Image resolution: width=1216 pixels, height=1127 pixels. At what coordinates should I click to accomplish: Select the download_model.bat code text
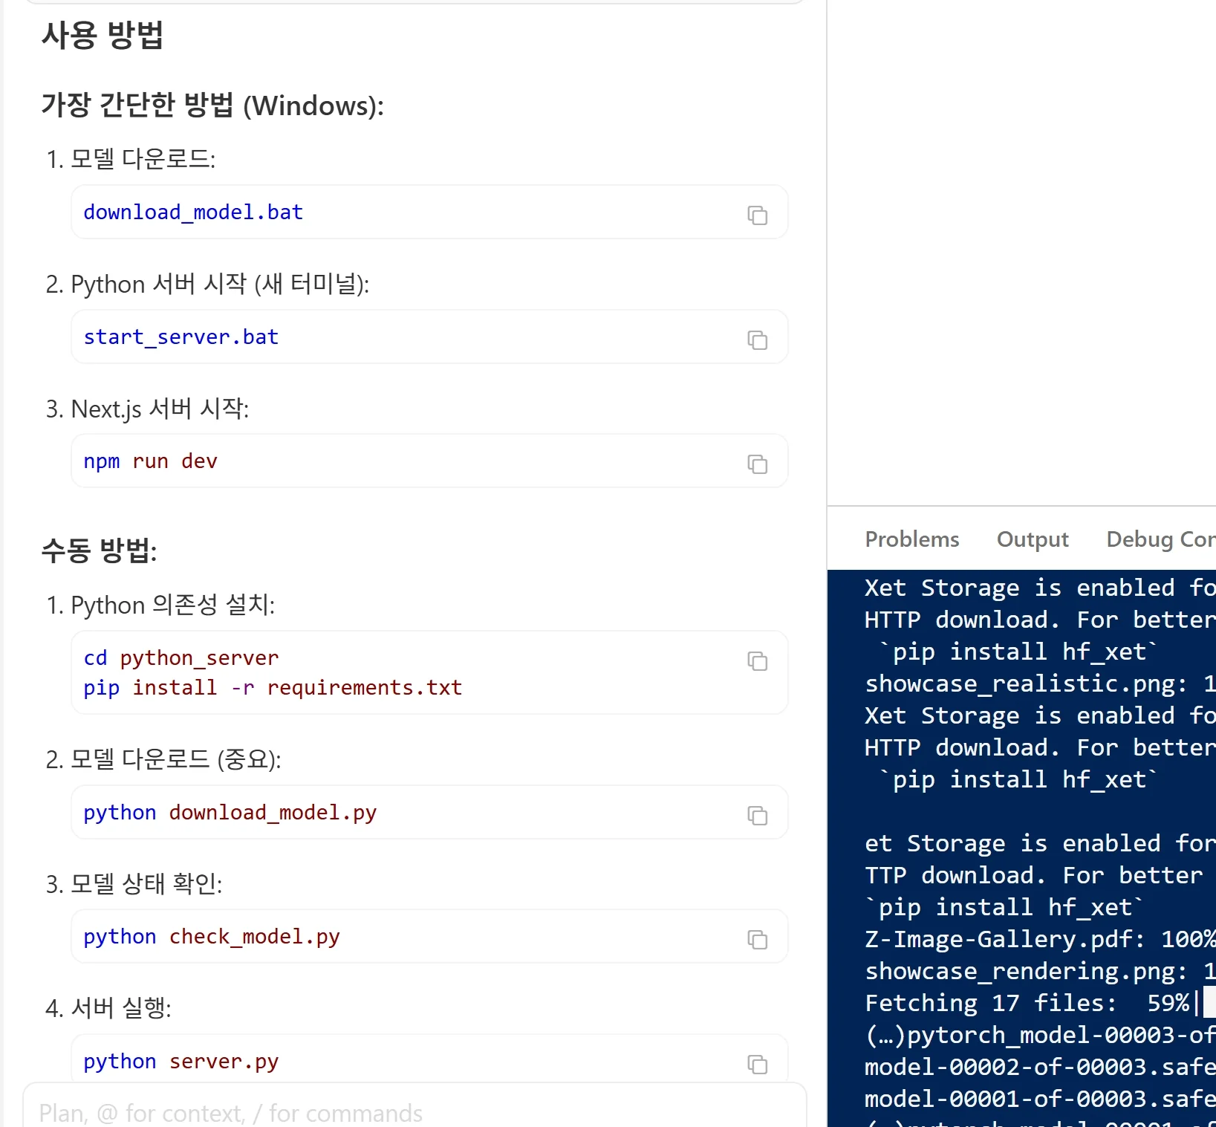point(192,212)
